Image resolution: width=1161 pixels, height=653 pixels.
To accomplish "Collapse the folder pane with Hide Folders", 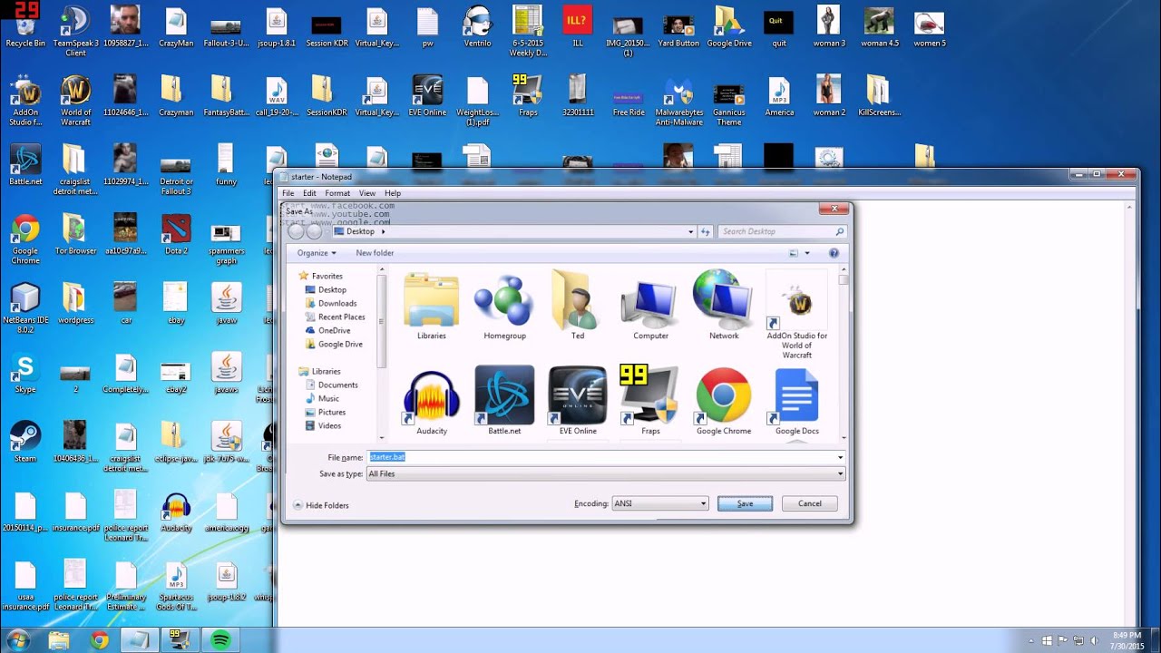I will (x=320, y=505).
